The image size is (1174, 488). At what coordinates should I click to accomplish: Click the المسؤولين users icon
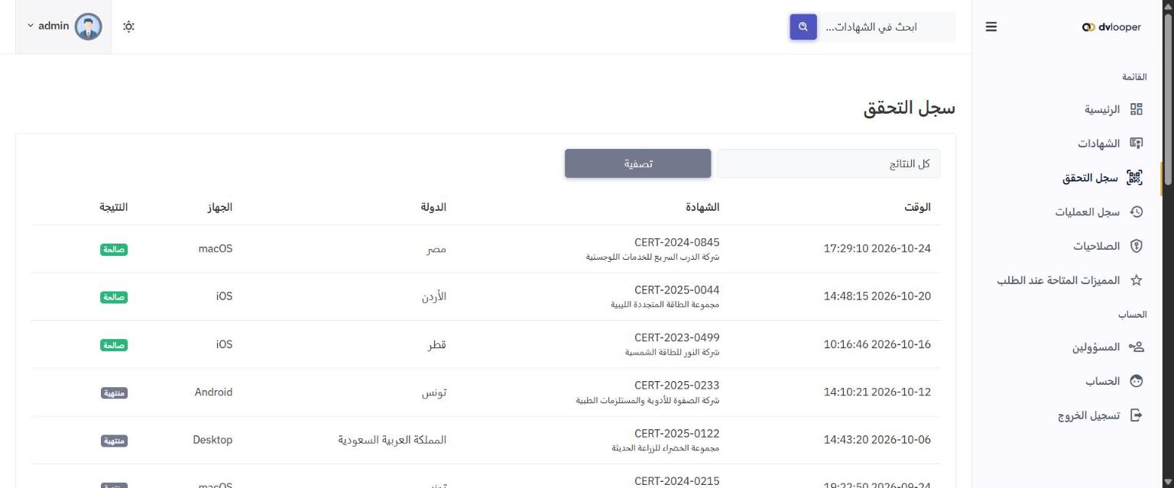[x=1137, y=347]
